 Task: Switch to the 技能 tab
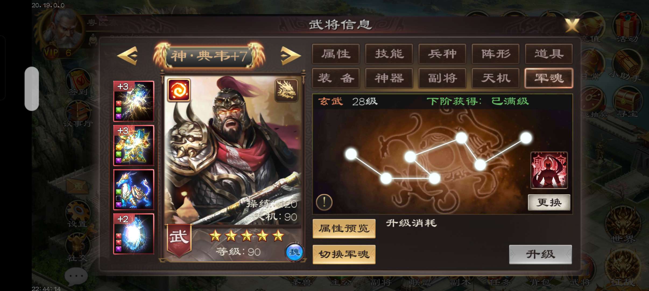[389, 54]
